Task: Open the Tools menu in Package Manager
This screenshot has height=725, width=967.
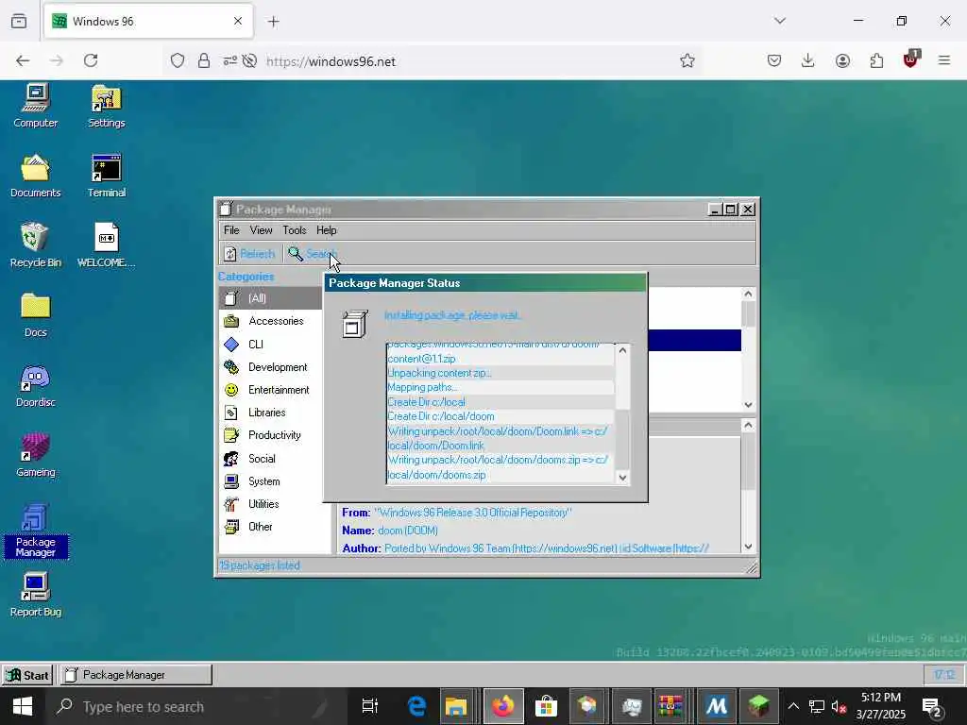Action: pyautogui.click(x=295, y=230)
